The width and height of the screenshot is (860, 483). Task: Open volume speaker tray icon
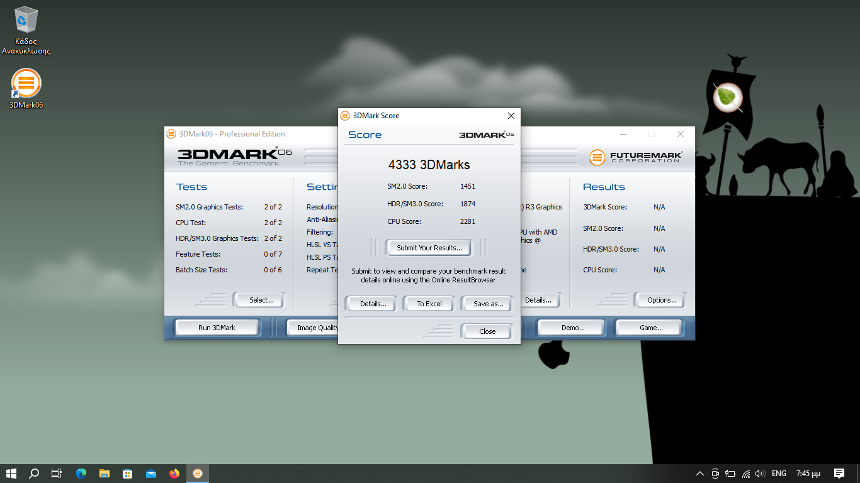click(760, 474)
